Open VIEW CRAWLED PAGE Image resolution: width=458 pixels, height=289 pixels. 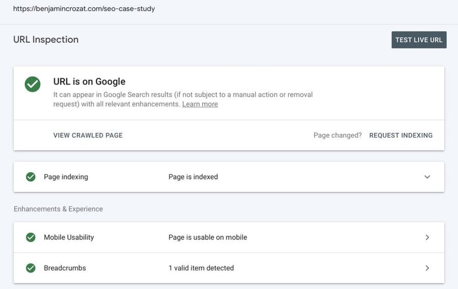[88, 135]
